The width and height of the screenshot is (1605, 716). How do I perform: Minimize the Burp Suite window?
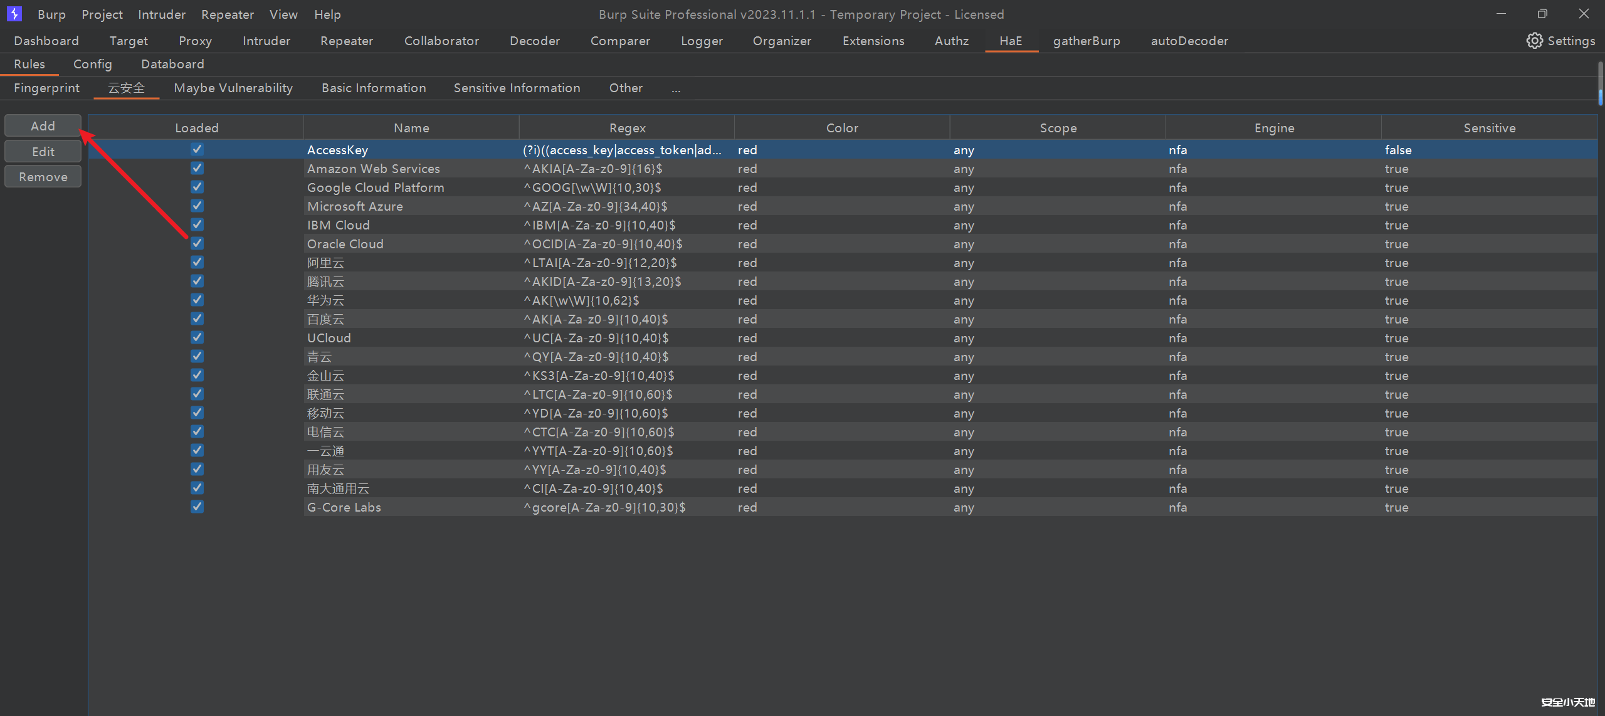(x=1501, y=14)
